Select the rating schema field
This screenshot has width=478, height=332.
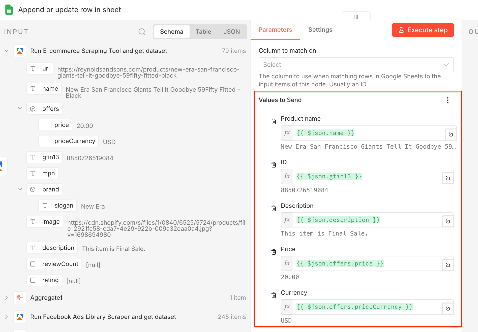pyautogui.click(x=44, y=280)
